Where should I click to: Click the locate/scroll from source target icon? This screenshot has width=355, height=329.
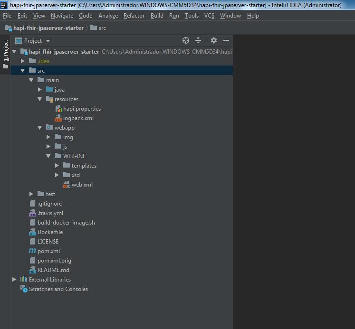(186, 41)
